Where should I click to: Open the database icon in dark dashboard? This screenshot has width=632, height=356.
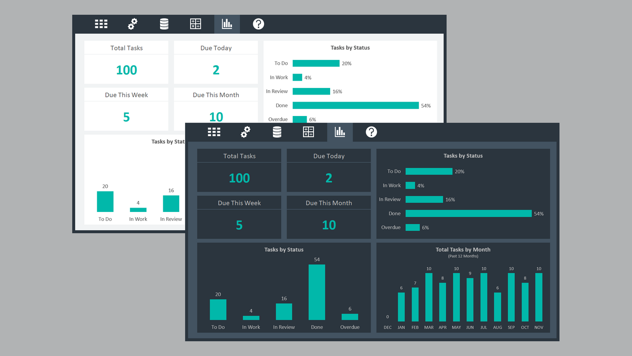[x=277, y=132]
